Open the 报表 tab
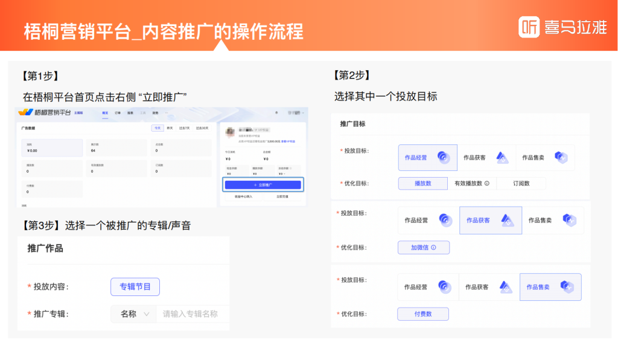Viewport: 618px width, 348px height. click(130, 113)
